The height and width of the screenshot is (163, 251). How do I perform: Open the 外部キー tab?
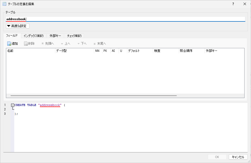coord(55,36)
